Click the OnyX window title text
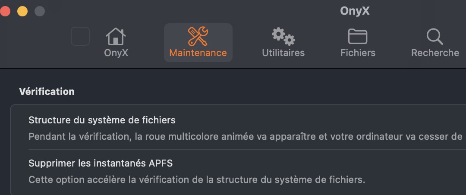466x195 pixels. pos(355,11)
